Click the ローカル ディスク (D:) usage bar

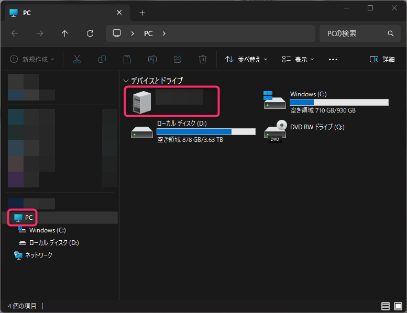[206, 131]
